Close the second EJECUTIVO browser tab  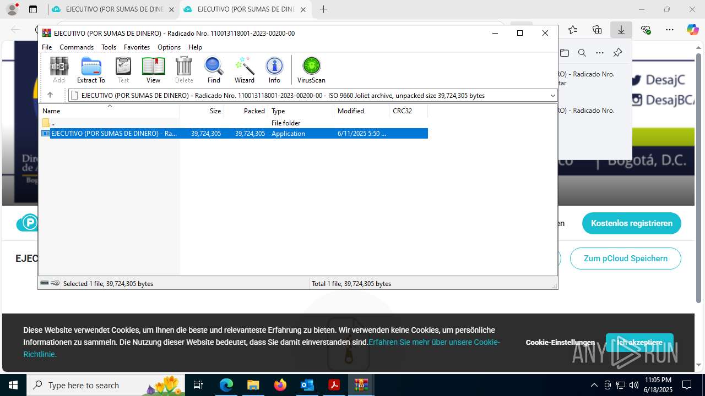(303, 9)
